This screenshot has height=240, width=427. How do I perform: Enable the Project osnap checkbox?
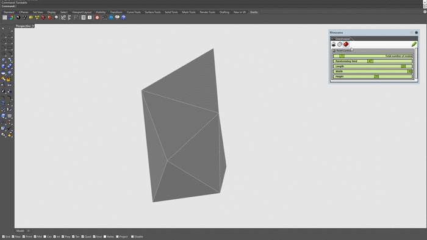(117, 237)
